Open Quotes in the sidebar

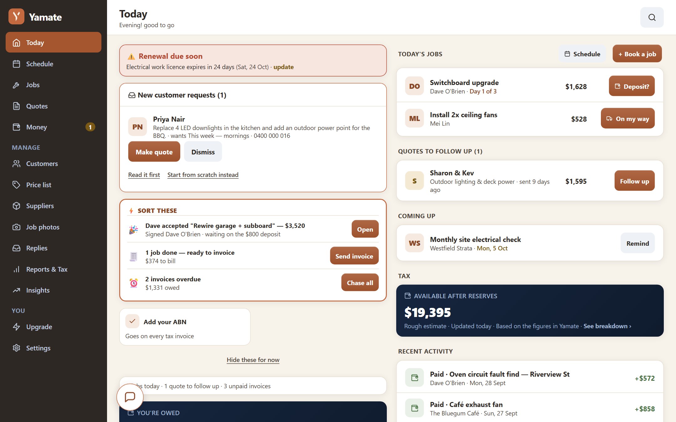click(54, 106)
